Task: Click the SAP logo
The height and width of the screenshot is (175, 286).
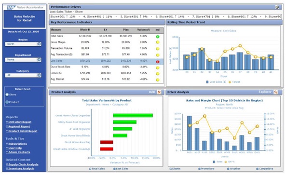Action: point(12,8)
